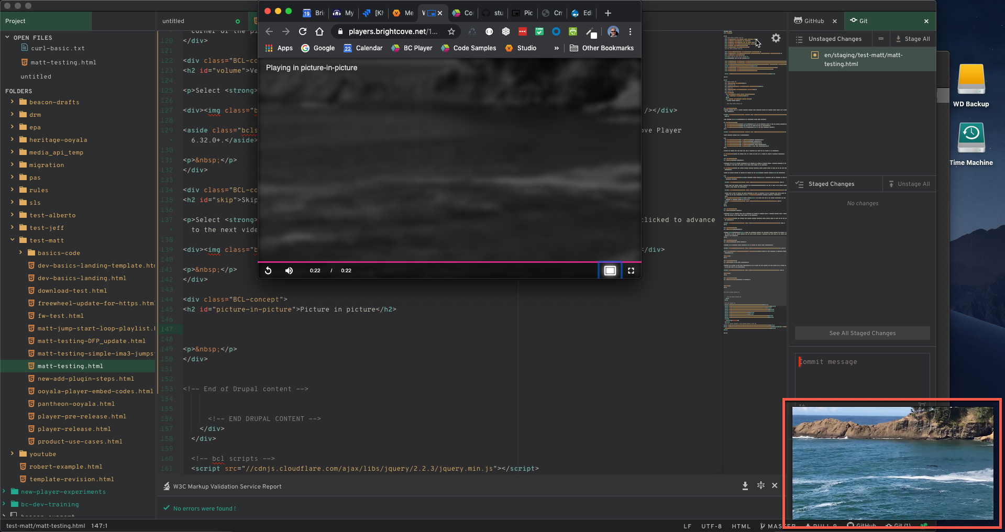This screenshot has height=532, width=1005.
Task: Reload the page in Chrome
Action: point(303,31)
